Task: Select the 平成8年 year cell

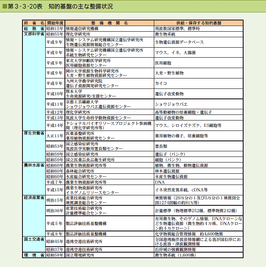Action: click(55, 234)
